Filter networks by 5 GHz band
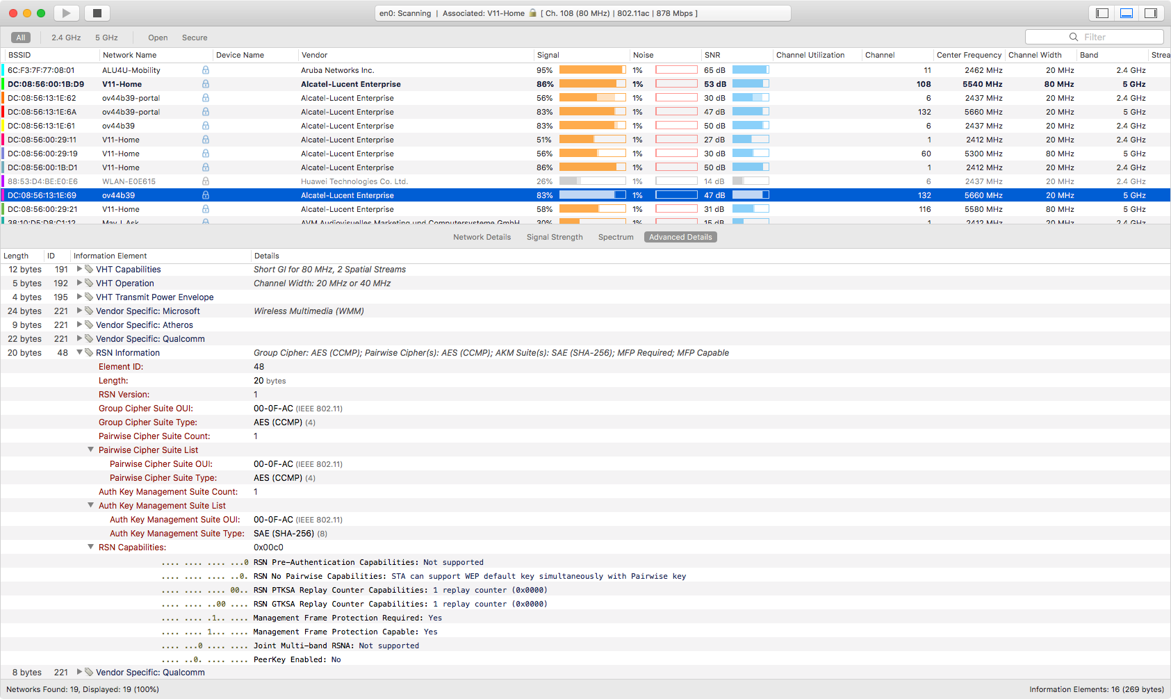Screen dimensions: 1171x699 (106, 38)
